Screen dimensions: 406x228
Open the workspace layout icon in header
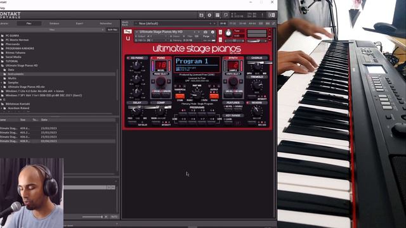pyautogui.click(x=218, y=15)
